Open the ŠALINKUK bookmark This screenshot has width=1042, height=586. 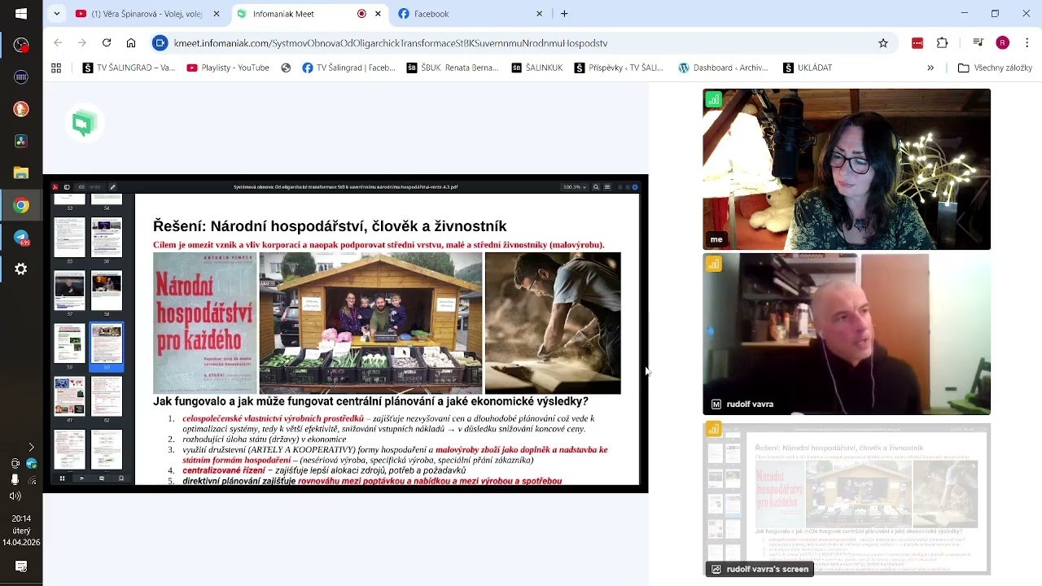537,68
